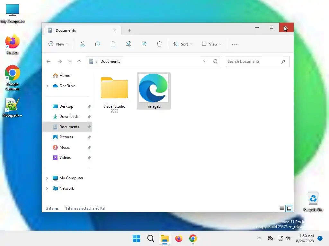This screenshot has height=246, width=329.
Task: Unpin Videos using its pin icon
Action: click(x=89, y=158)
